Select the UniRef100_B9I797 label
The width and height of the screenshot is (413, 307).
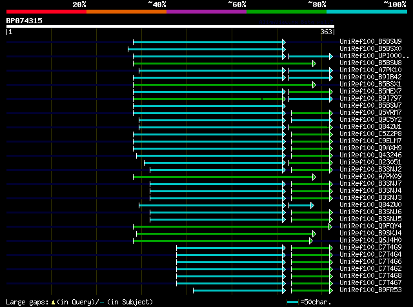tap(370, 99)
